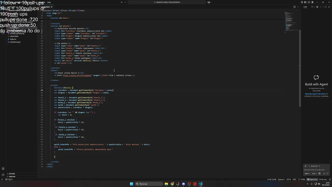This screenshot has width=332, height=187.
Task: Click CRLF end-of-line status item
Action: (294, 179)
